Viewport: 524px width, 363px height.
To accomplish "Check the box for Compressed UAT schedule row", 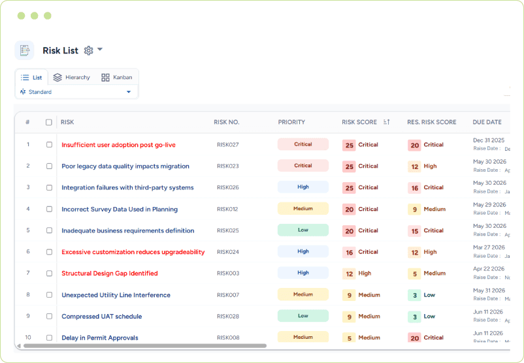I will click(x=49, y=316).
